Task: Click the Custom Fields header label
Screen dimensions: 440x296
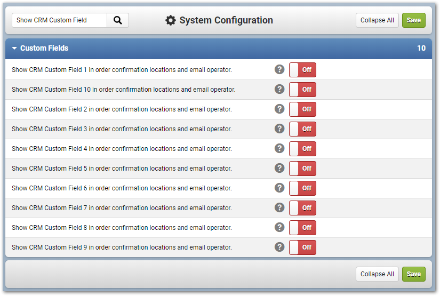Action: point(44,48)
